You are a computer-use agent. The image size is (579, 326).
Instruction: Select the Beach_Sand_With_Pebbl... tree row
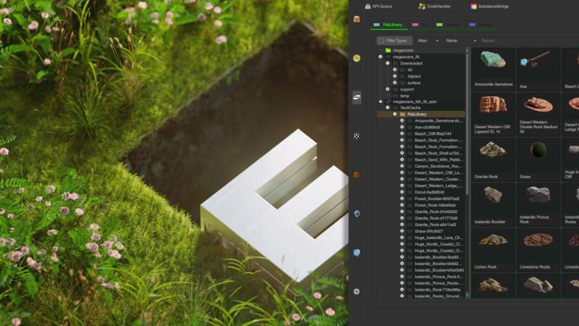click(x=421, y=159)
